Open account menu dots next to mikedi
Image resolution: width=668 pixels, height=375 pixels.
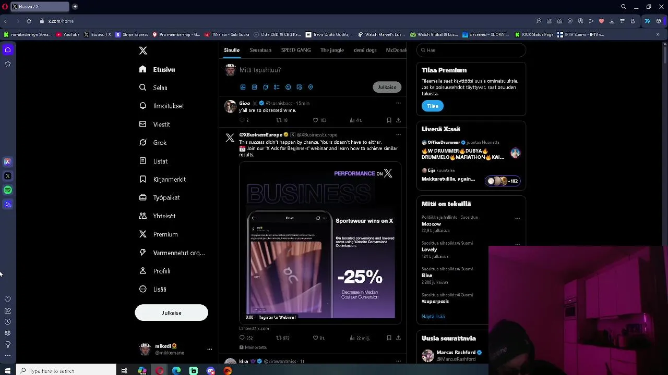pyautogui.click(x=209, y=349)
